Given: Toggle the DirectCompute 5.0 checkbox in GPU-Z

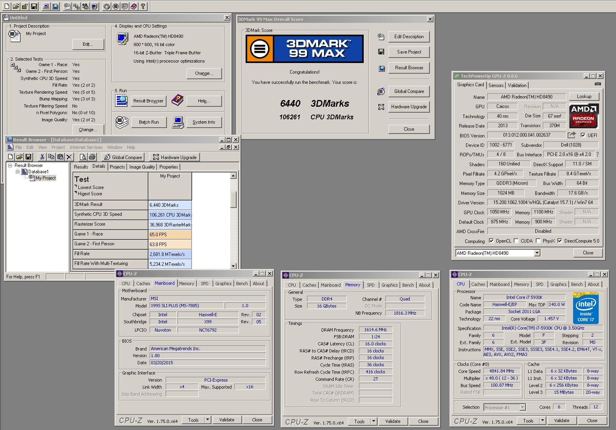Looking at the screenshot, I should (x=560, y=241).
